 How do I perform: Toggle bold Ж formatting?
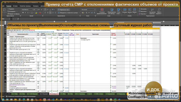(23, 13)
